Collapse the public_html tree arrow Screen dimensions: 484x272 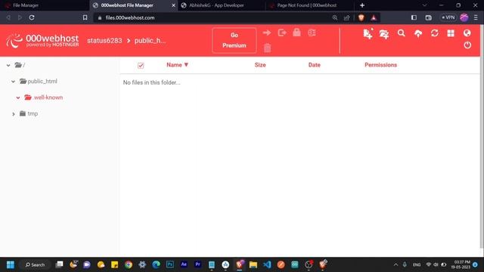pos(14,82)
